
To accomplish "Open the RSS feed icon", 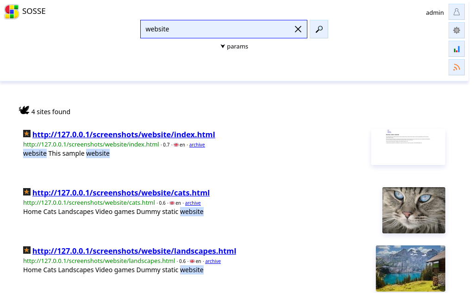I will pyautogui.click(x=456, y=67).
